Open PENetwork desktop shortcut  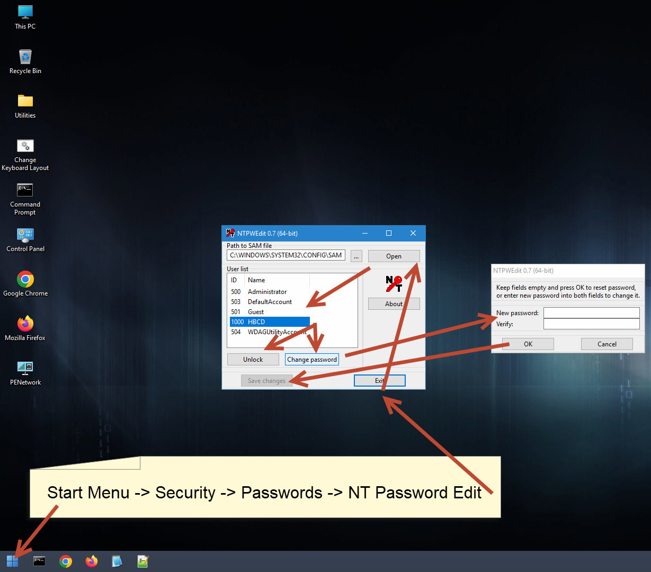coord(25,373)
